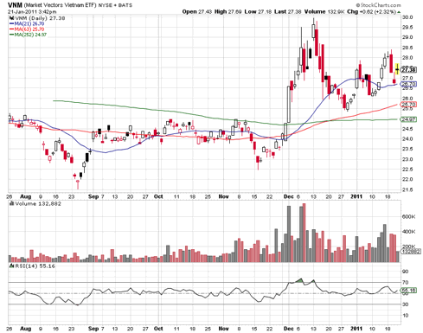Click the Market Vectors Vietnam ETF name
Screen dimensions: 423x333
[x=60, y=5]
